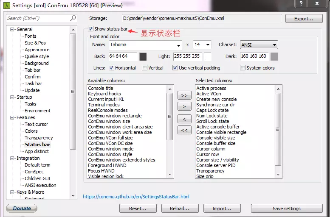
Task: Select Appearance in settings tree
Action: [x=37, y=50]
